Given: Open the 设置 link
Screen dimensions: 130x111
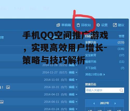Looking at the screenshot, I should pos(105,25).
